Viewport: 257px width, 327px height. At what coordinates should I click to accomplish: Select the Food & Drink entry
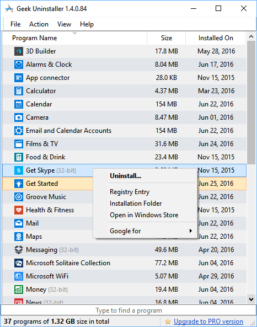coord(45,157)
